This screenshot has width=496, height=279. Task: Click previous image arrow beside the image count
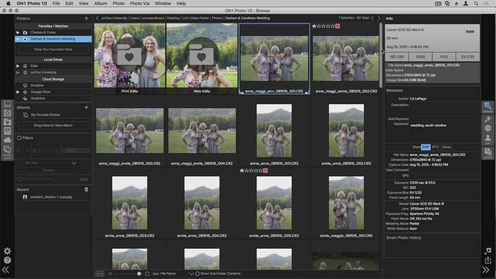tap(372, 18)
